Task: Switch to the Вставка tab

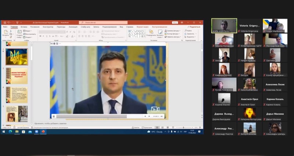Action: coord(24,27)
